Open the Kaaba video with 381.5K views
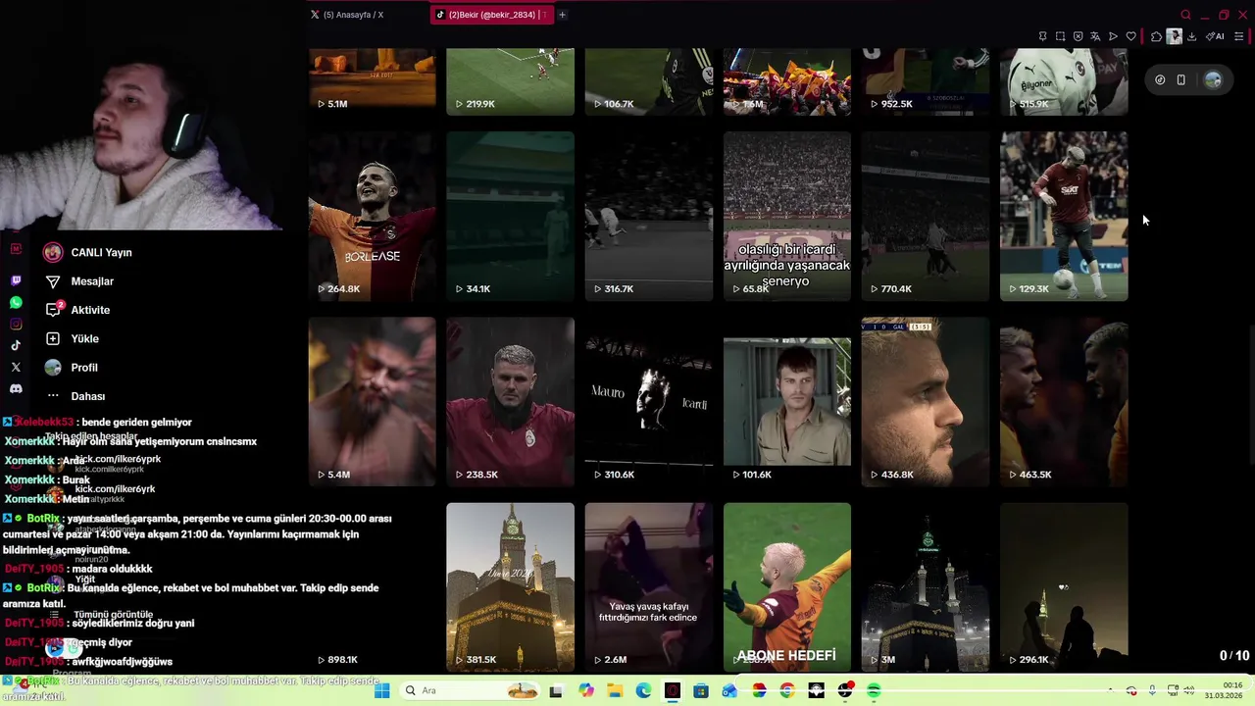The width and height of the screenshot is (1255, 706). (x=510, y=587)
